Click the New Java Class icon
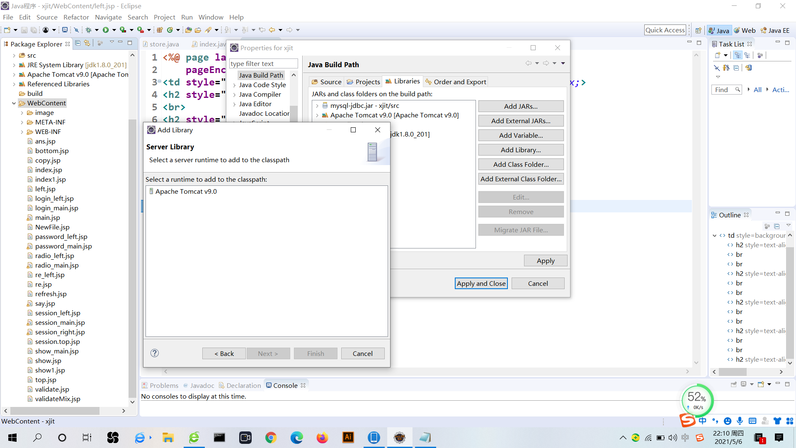Screen dimensions: 796x448 [x=170, y=30]
